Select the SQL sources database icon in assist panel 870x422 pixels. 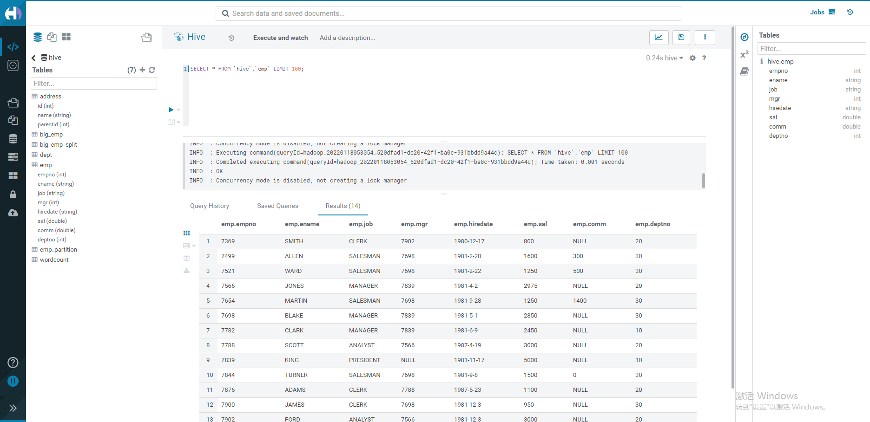point(38,37)
